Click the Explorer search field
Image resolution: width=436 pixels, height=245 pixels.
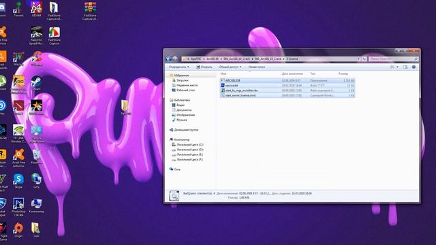[x=393, y=59]
